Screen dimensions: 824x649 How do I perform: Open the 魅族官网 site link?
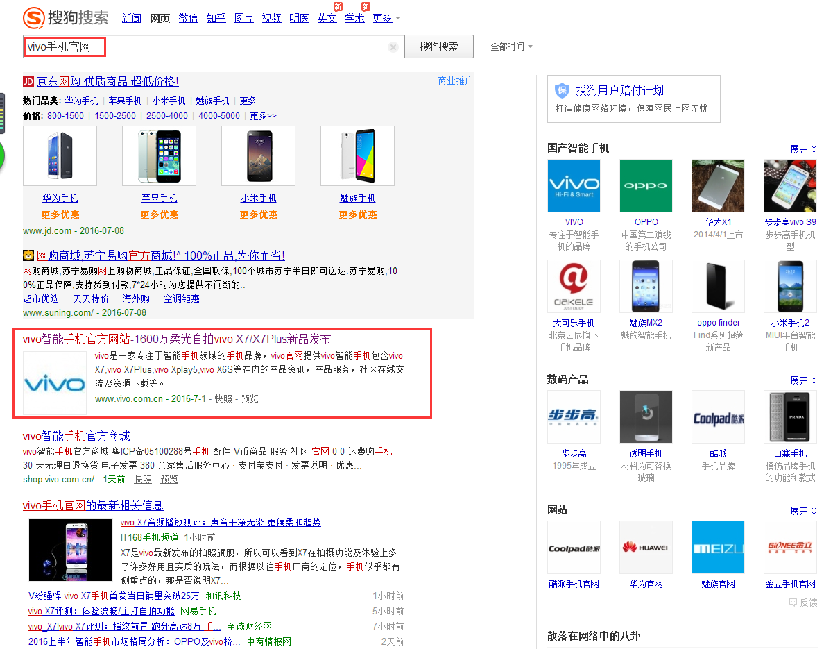[x=719, y=584]
